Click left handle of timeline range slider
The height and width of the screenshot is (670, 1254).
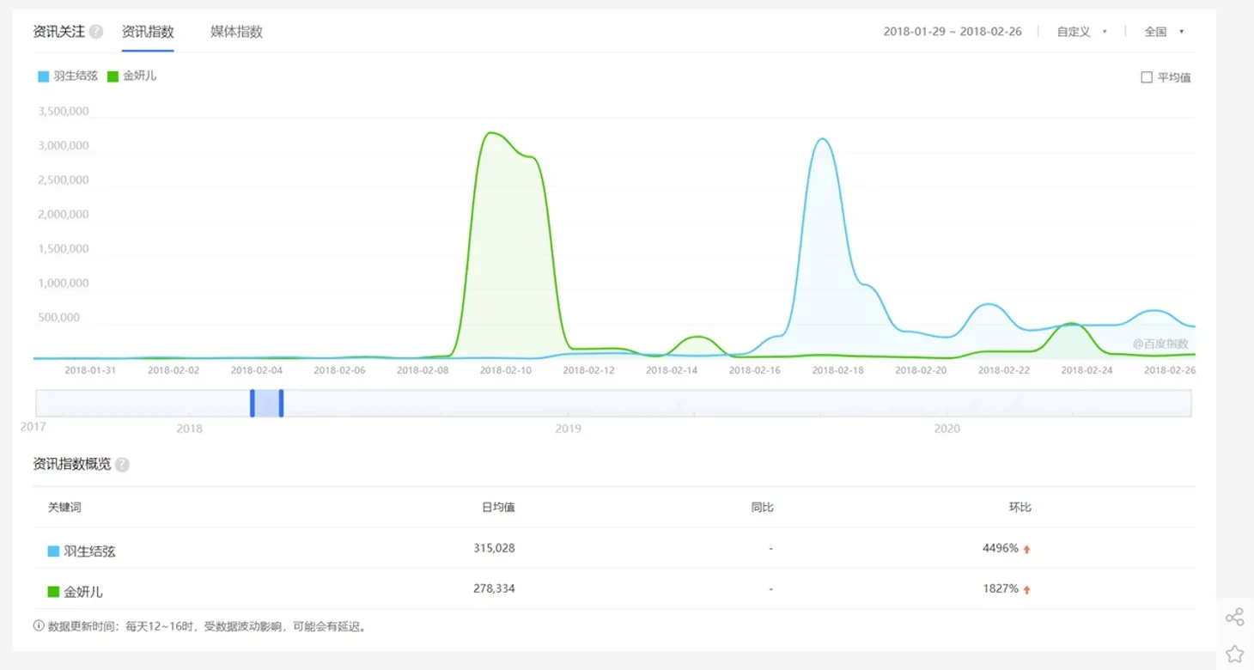(x=253, y=403)
